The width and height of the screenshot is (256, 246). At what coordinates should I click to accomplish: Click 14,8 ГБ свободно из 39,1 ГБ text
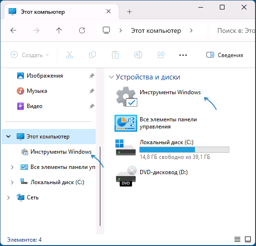click(x=175, y=157)
